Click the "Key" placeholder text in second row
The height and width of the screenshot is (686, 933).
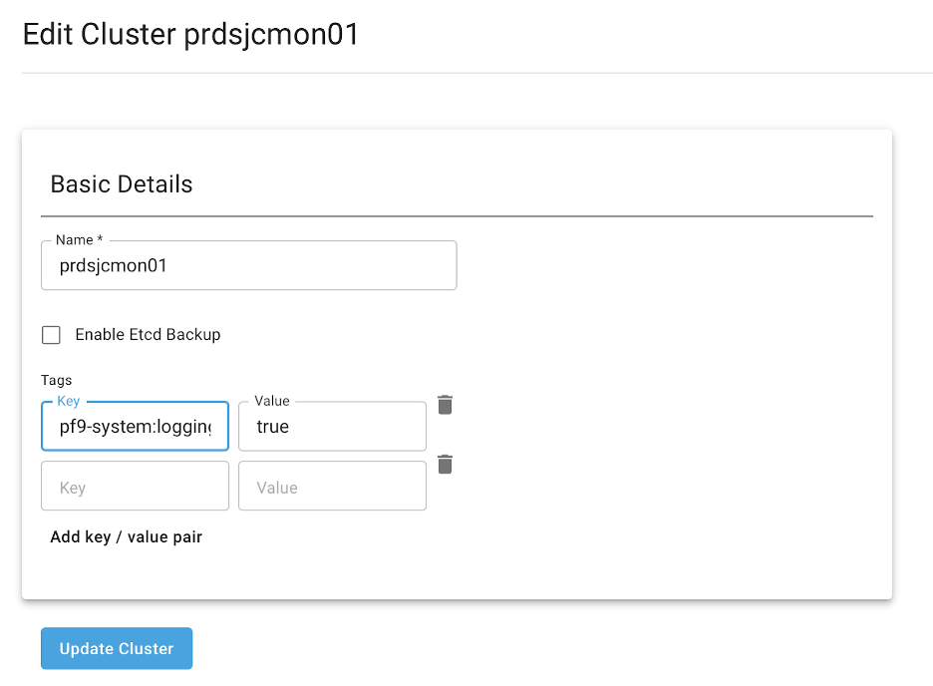point(73,488)
